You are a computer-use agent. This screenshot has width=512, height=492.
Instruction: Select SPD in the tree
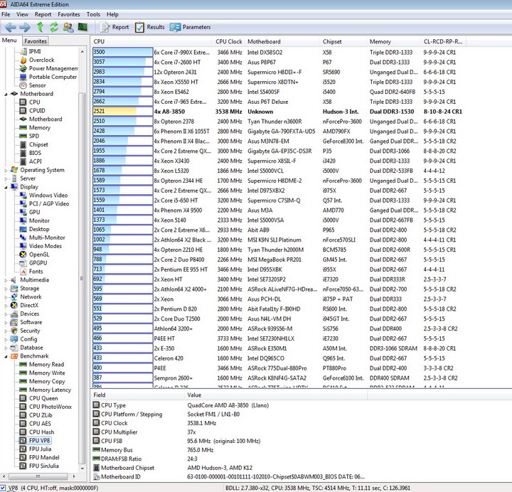[34, 136]
